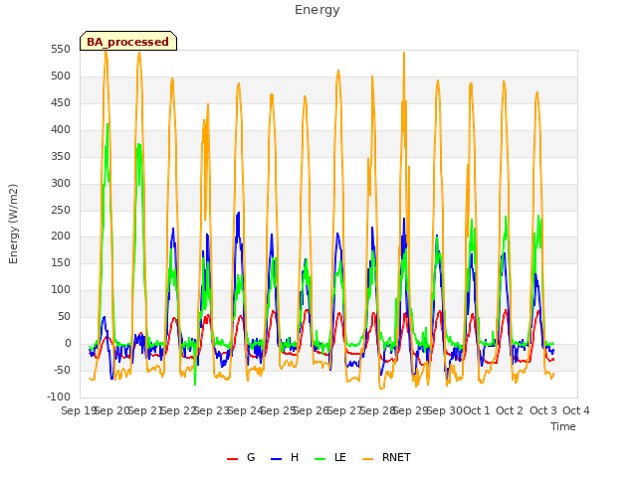Click the Time x-axis label

click(x=563, y=426)
